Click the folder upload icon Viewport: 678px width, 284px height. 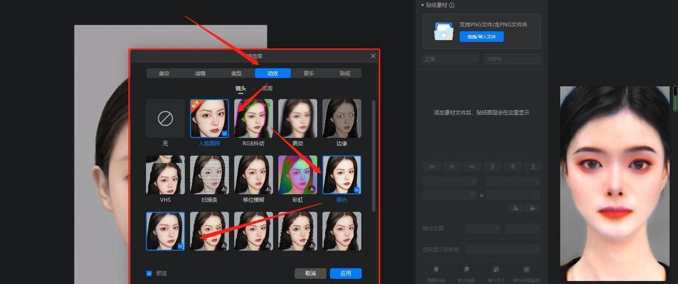click(444, 31)
